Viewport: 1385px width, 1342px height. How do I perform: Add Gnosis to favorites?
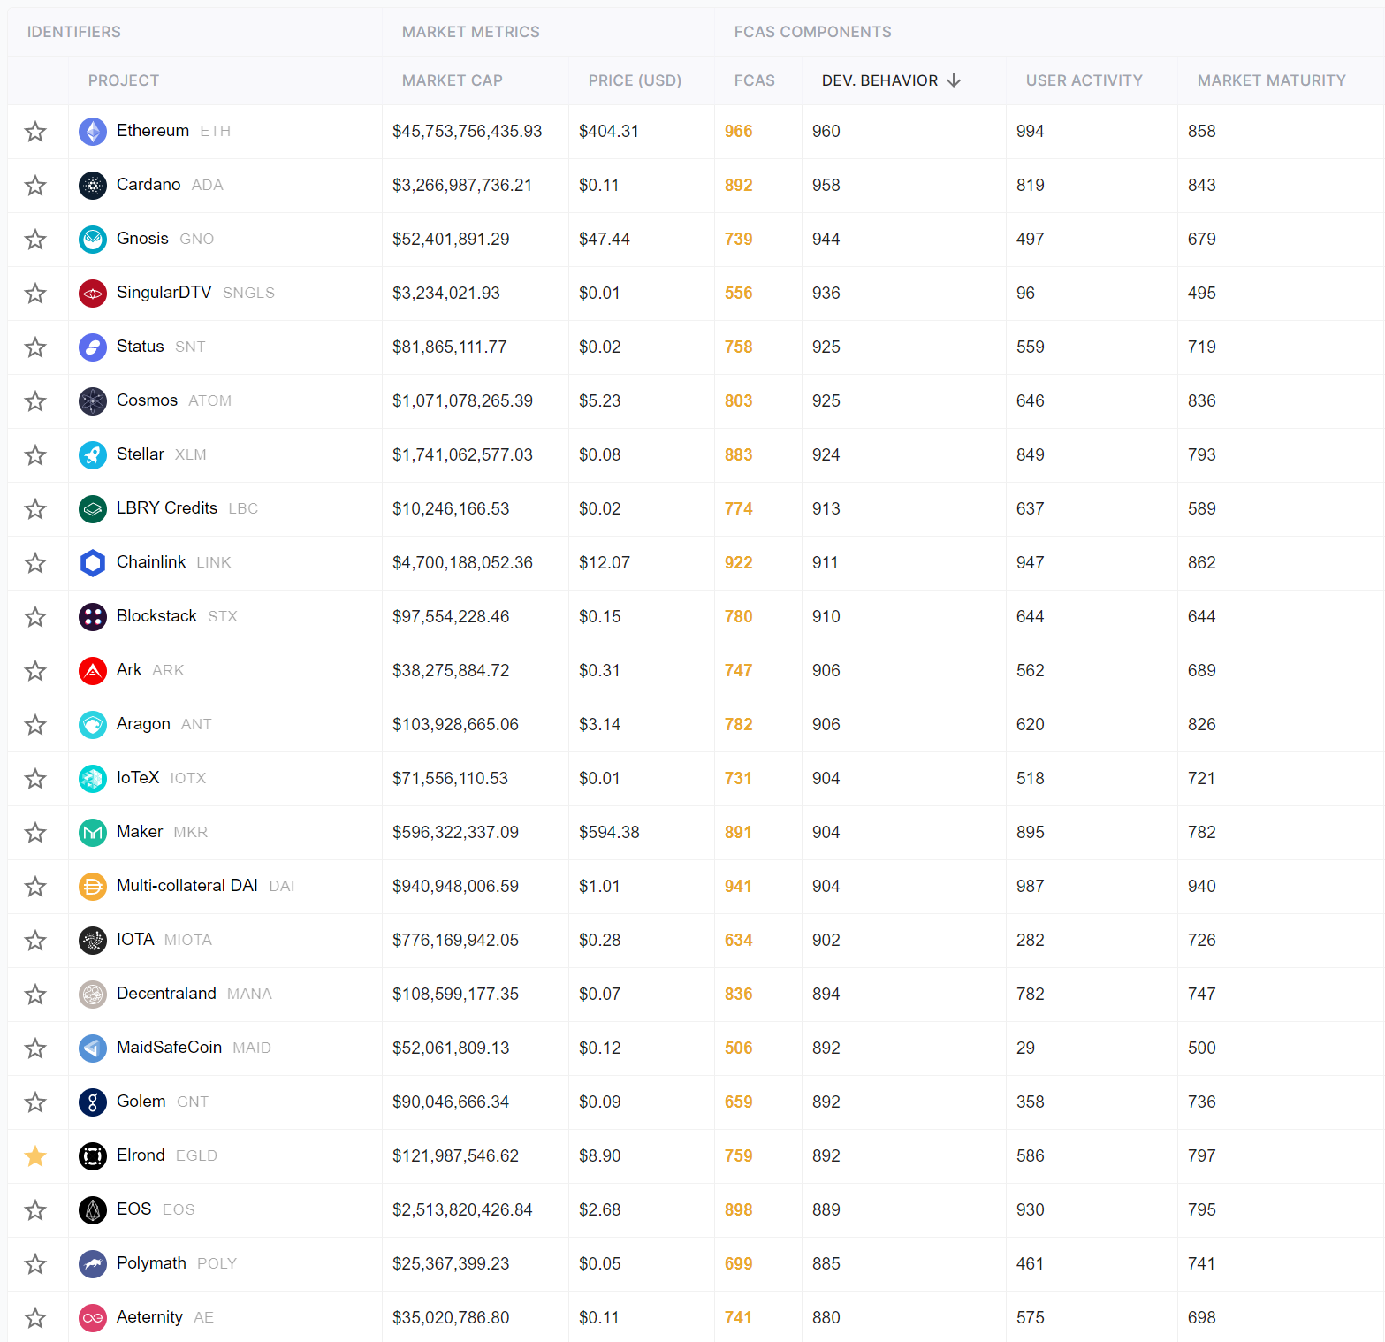point(35,240)
